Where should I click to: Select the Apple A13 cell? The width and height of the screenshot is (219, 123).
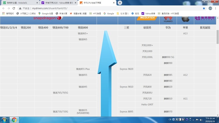(x=185, y=33)
